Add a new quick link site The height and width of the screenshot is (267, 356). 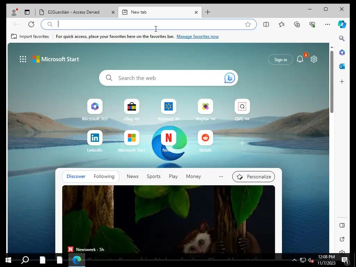pos(242,143)
